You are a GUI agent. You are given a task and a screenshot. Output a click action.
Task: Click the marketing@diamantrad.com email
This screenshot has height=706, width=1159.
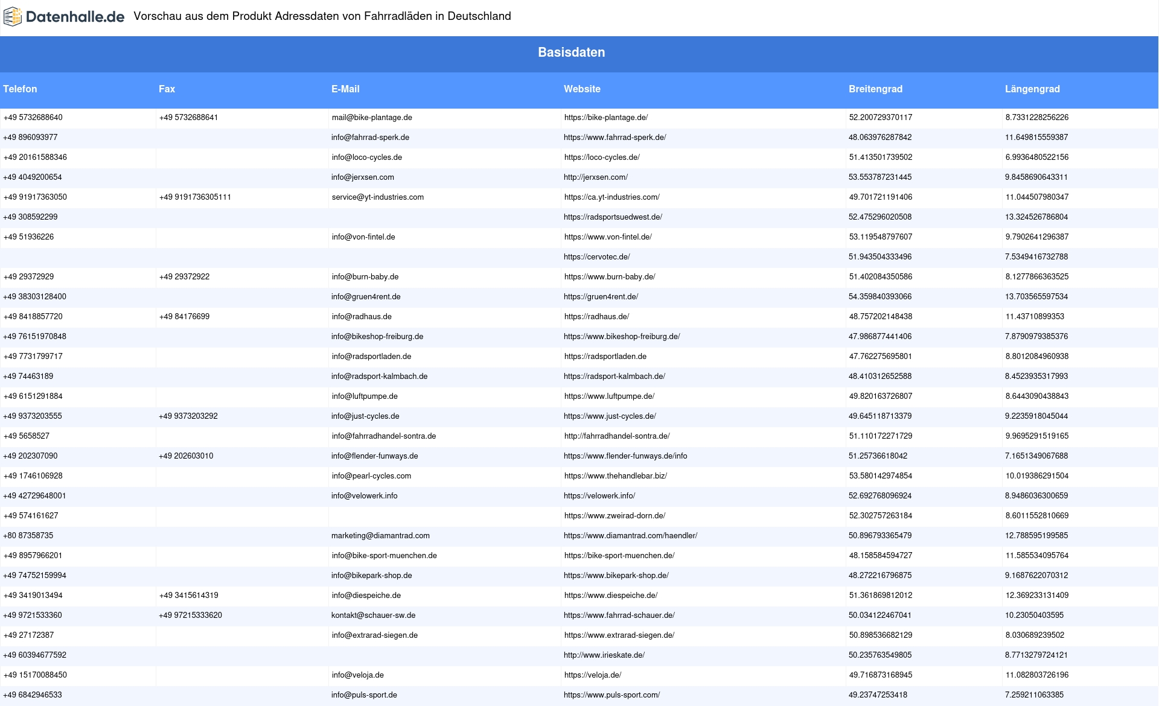click(380, 536)
